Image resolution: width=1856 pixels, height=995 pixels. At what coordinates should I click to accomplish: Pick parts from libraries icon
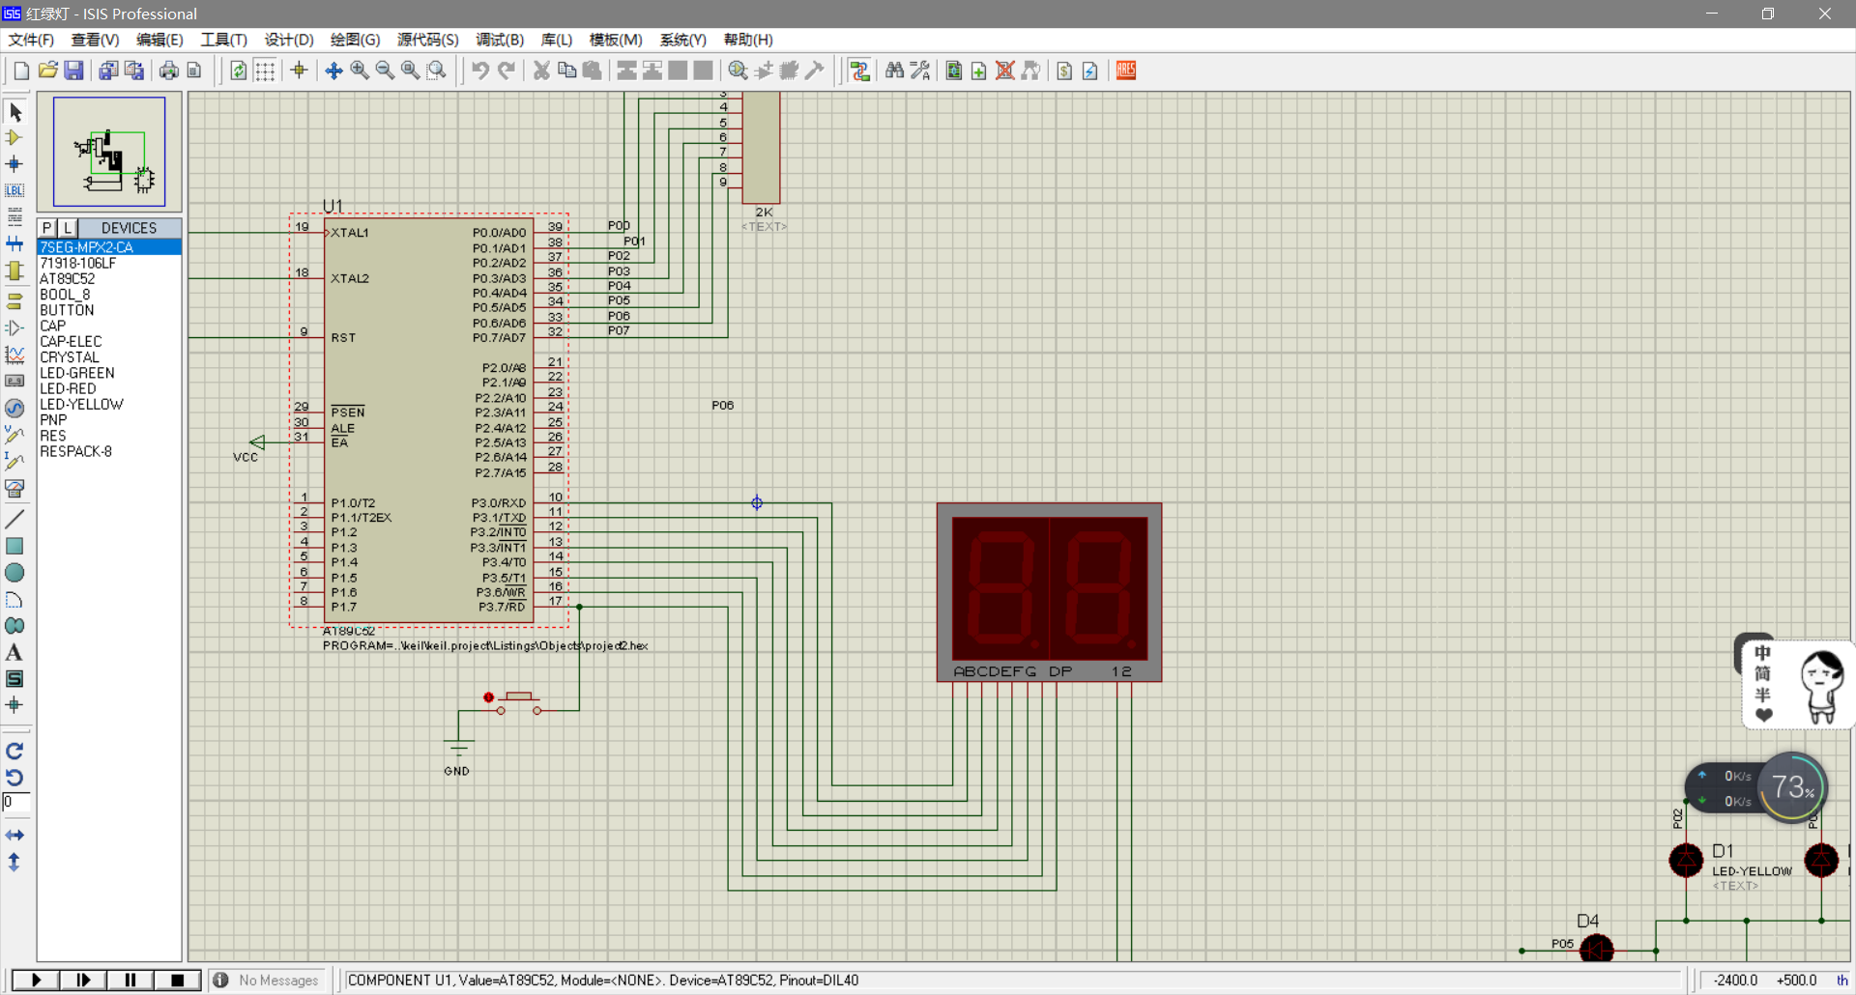pyautogui.click(x=739, y=71)
